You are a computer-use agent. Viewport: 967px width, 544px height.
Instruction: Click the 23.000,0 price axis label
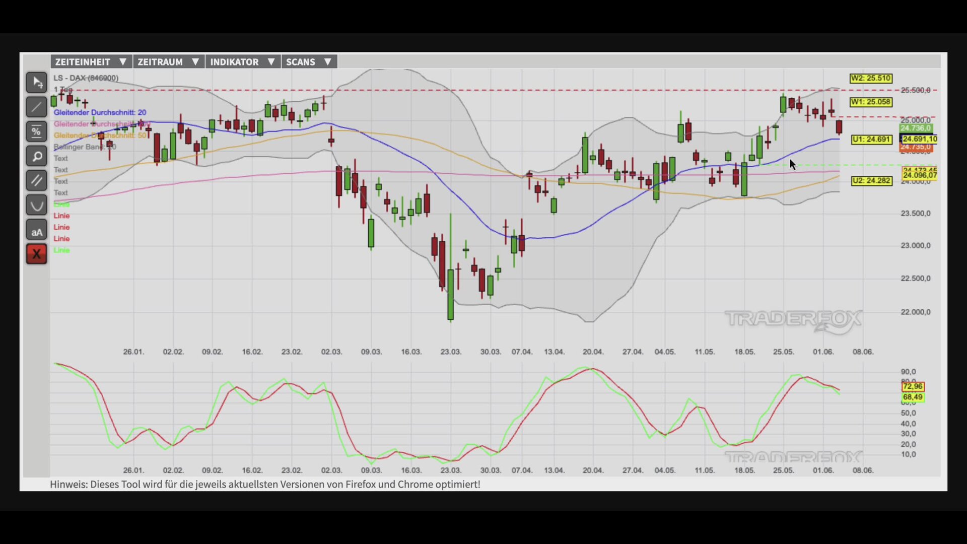tap(916, 245)
